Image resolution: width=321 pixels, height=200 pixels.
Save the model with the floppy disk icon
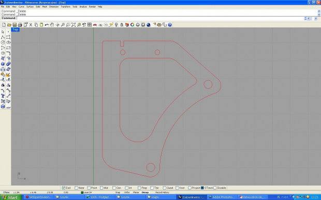click(14, 25)
